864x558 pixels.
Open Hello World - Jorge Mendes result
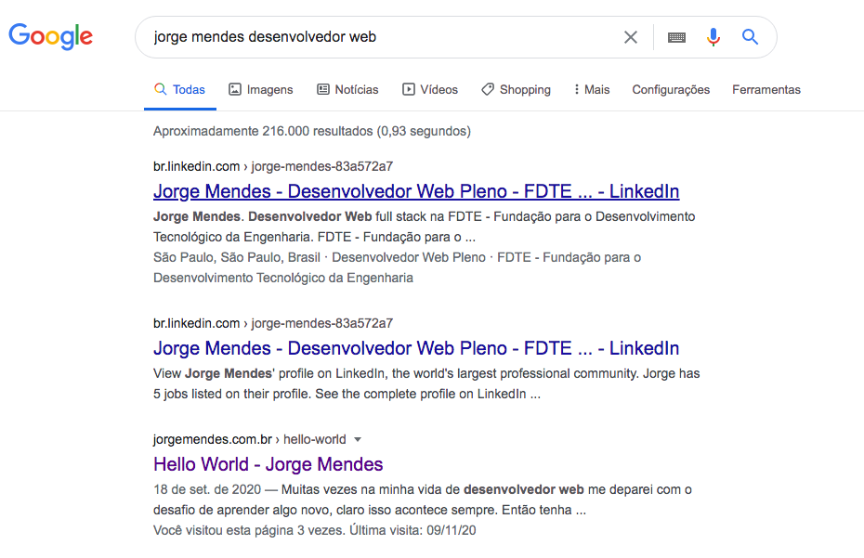(268, 464)
